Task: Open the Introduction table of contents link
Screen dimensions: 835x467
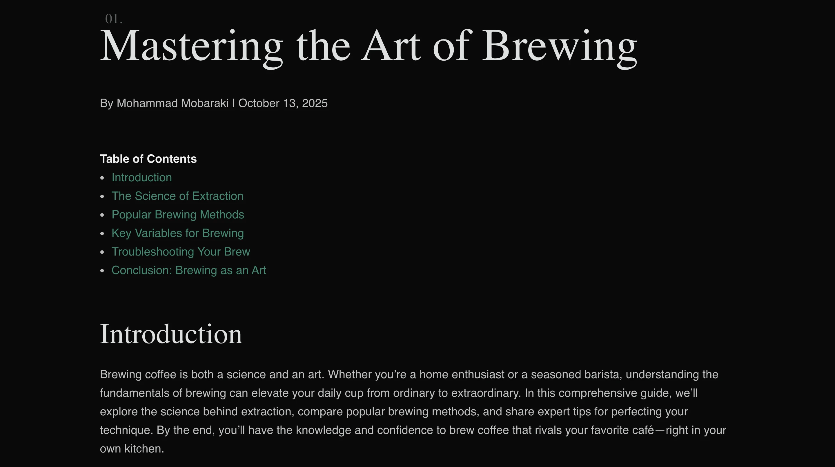Action: click(142, 178)
